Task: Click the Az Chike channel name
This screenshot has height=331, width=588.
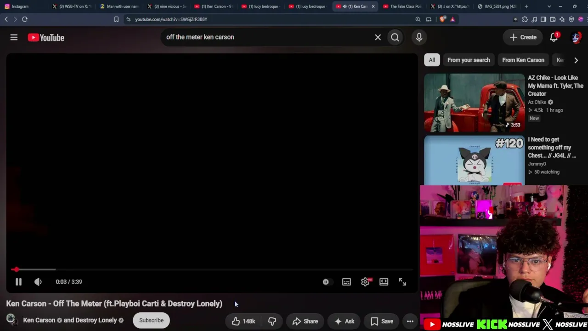Action: click(537, 102)
